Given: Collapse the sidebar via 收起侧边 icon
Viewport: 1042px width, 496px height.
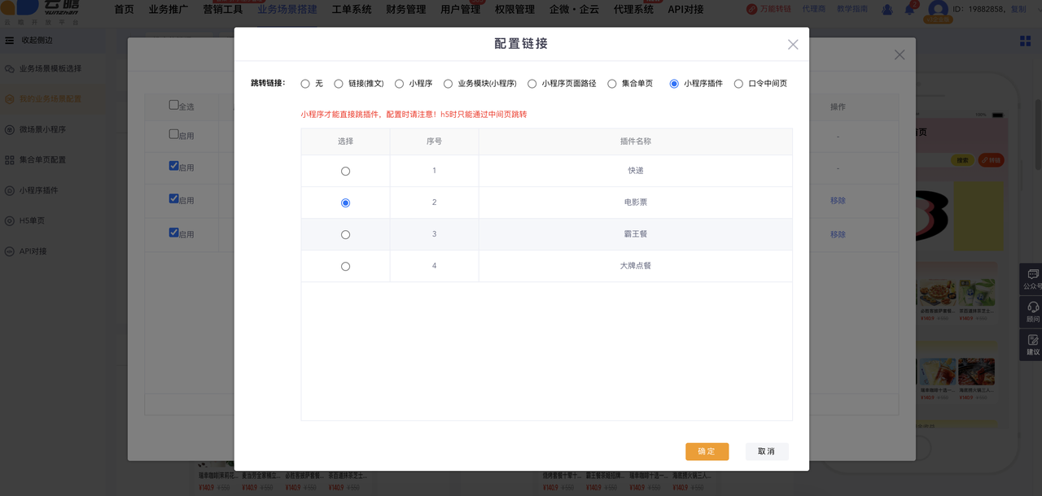Looking at the screenshot, I should (x=10, y=41).
